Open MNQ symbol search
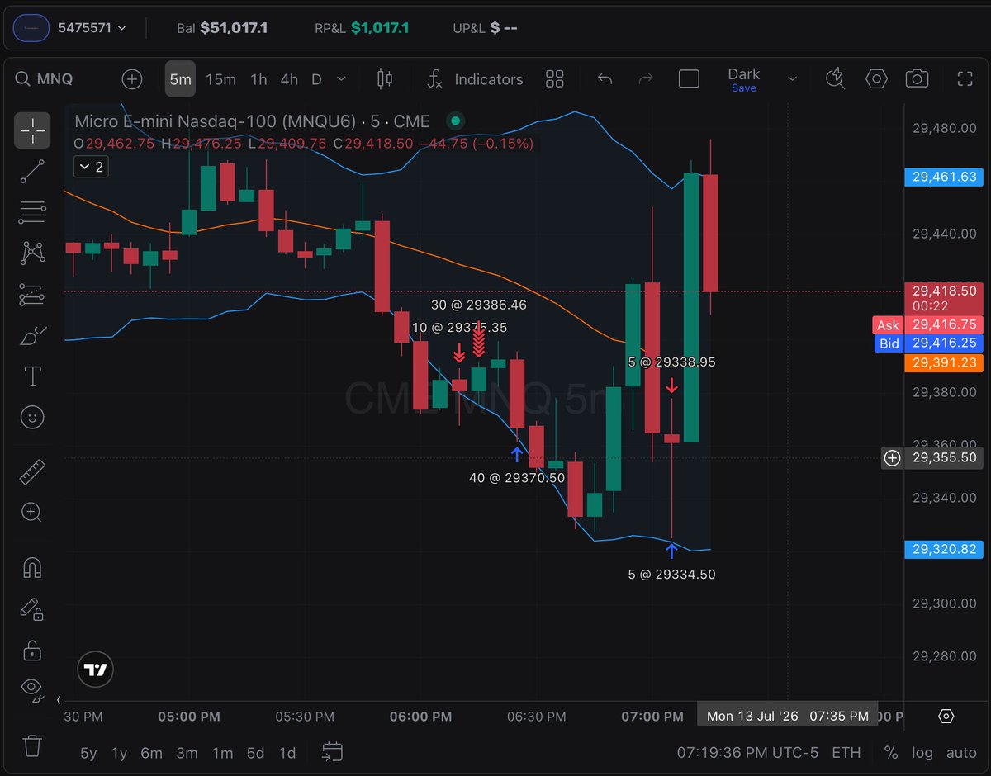The height and width of the screenshot is (776, 991). click(45, 79)
